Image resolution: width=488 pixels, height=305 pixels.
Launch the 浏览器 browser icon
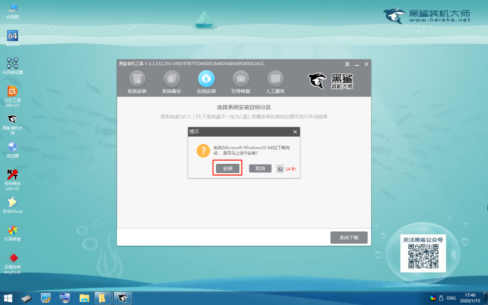13,148
